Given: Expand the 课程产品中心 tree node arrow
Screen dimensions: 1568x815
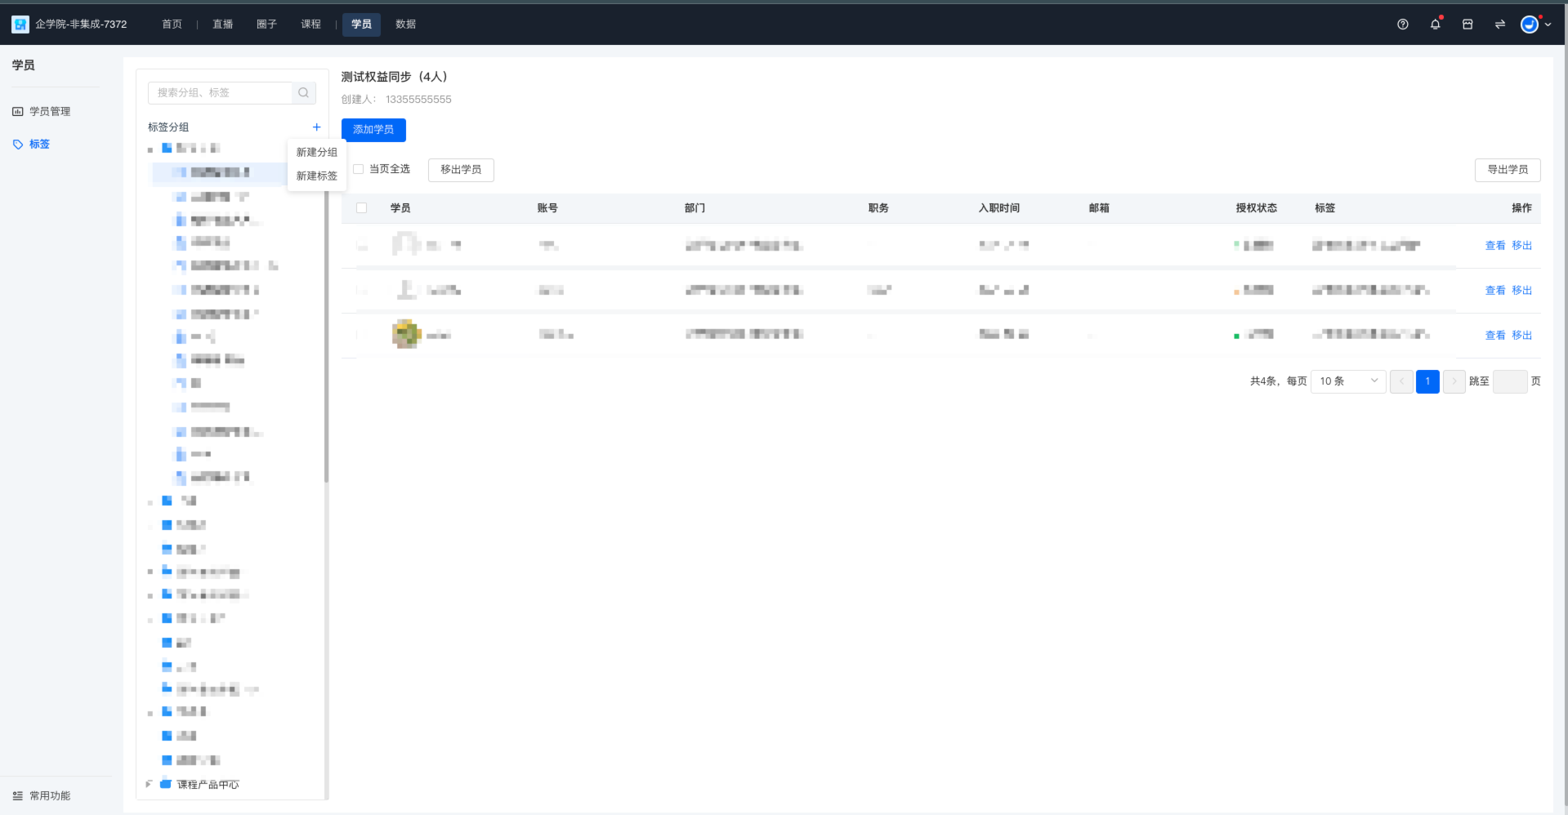Looking at the screenshot, I should tap(149, 784).
